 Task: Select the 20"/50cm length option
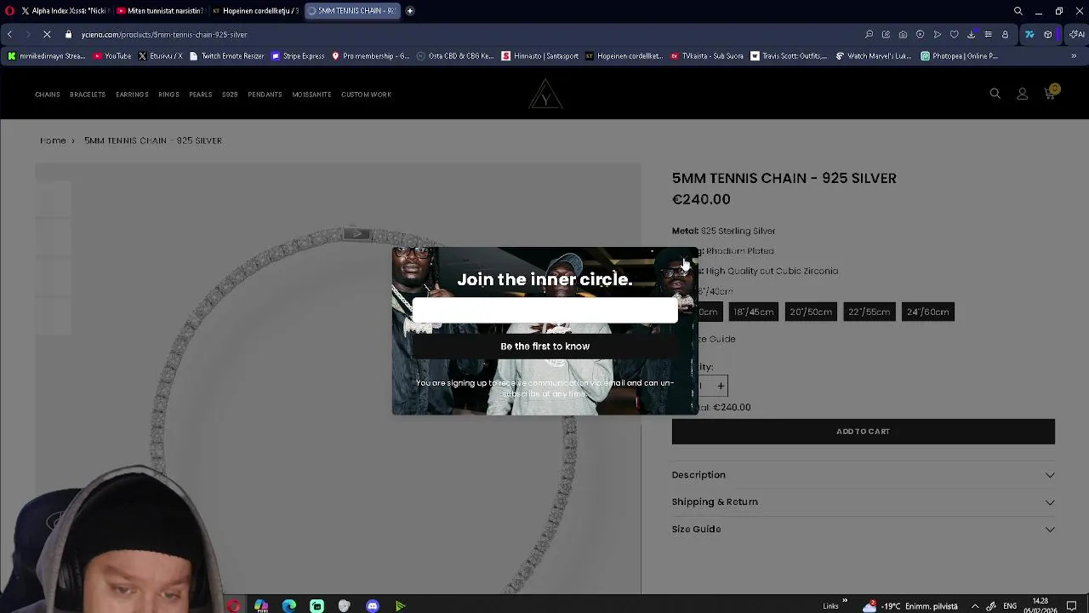point(811,312)
